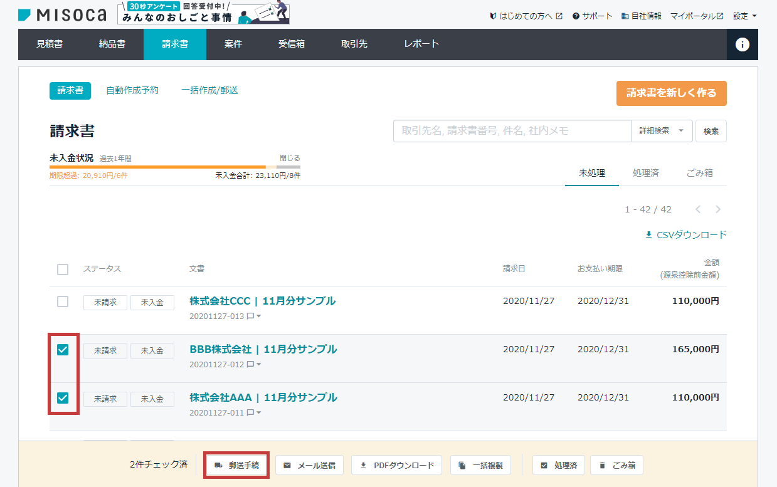Focus the invoice search input field
This screenshot has width=777, height=487.
512,131
